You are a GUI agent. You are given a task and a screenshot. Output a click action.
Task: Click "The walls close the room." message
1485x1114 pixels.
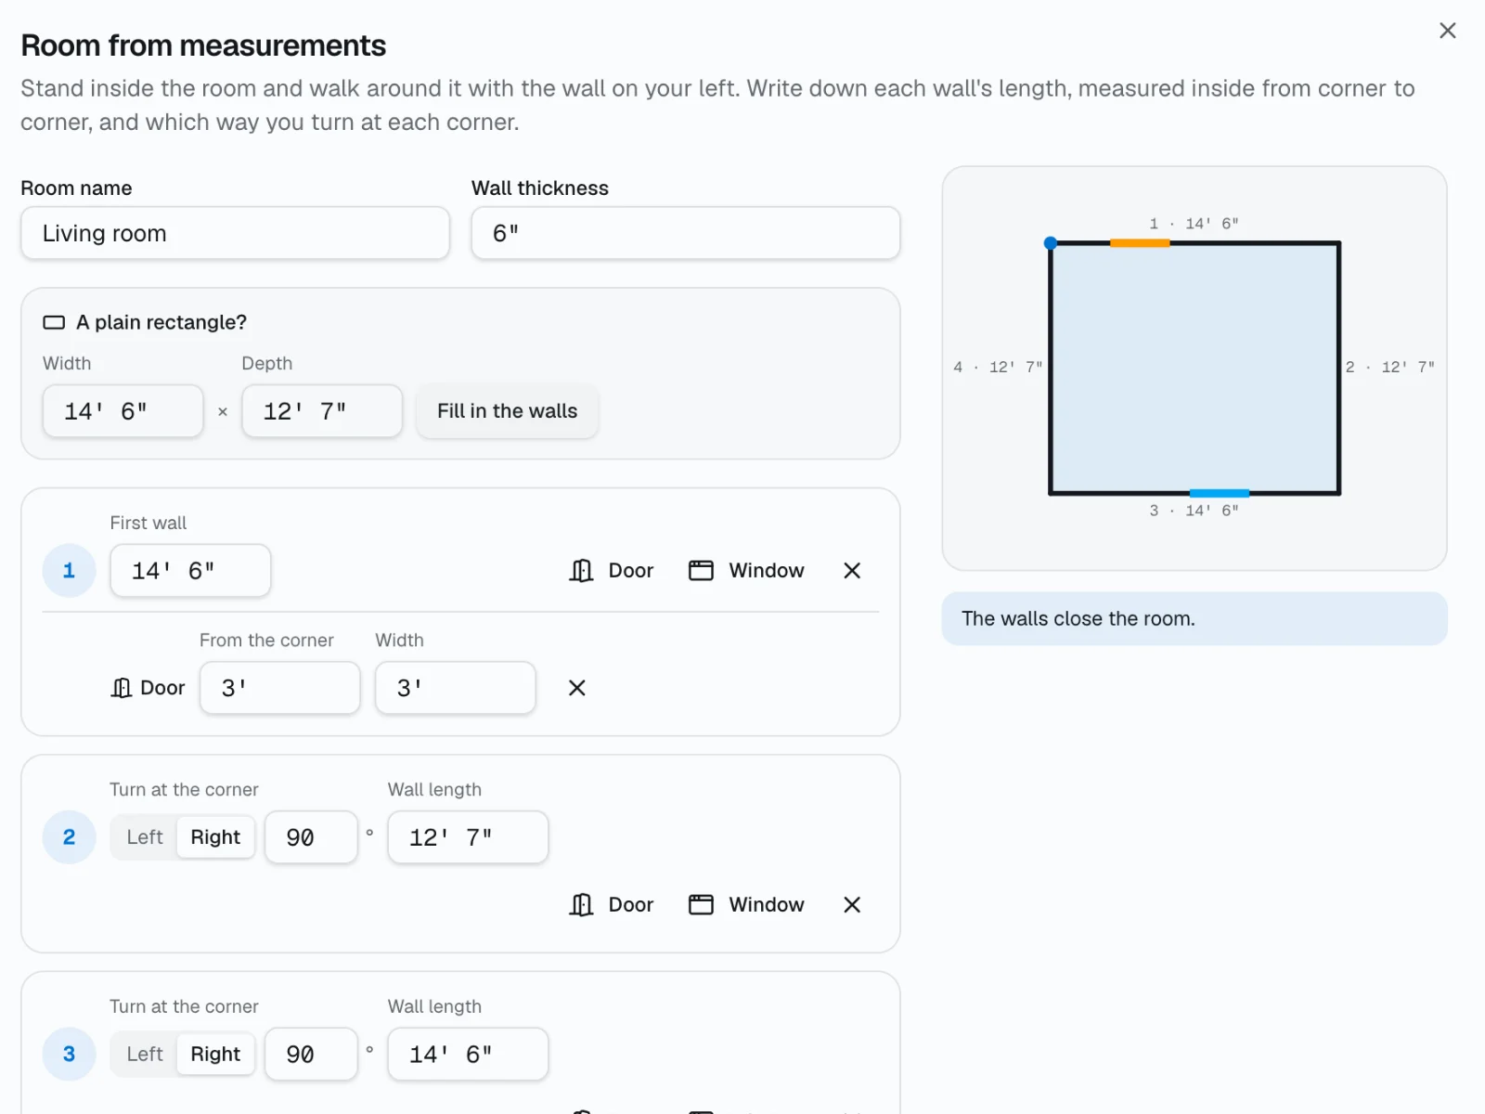[1078, 618]
